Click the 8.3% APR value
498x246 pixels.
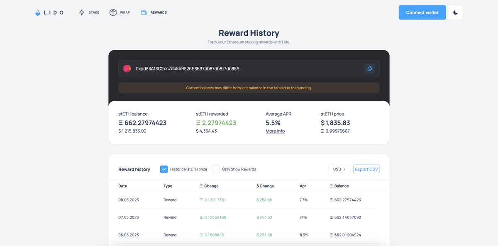pyautogui.click(x=304, y=235)
